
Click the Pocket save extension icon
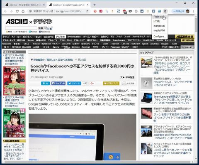pos(130,11)
